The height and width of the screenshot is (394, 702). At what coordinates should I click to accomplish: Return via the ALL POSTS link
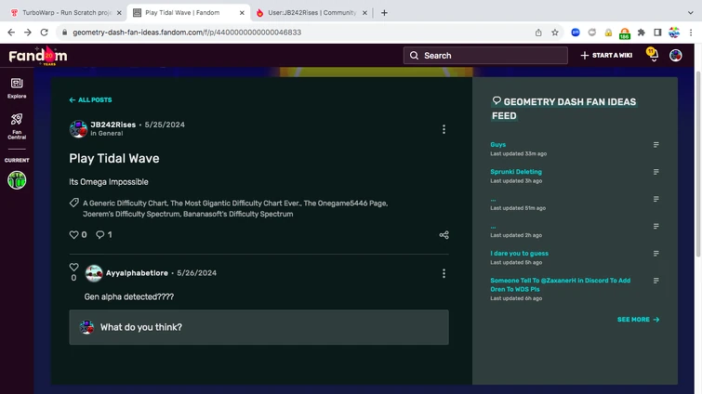click(90, 99)
